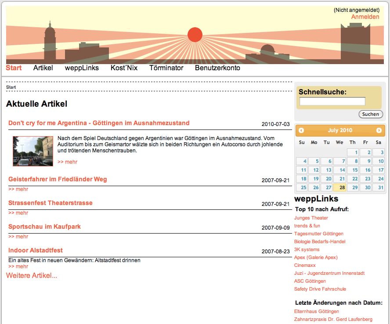
Task: Open the weppLinks navigation tab
Action: (x=82, y=68)
